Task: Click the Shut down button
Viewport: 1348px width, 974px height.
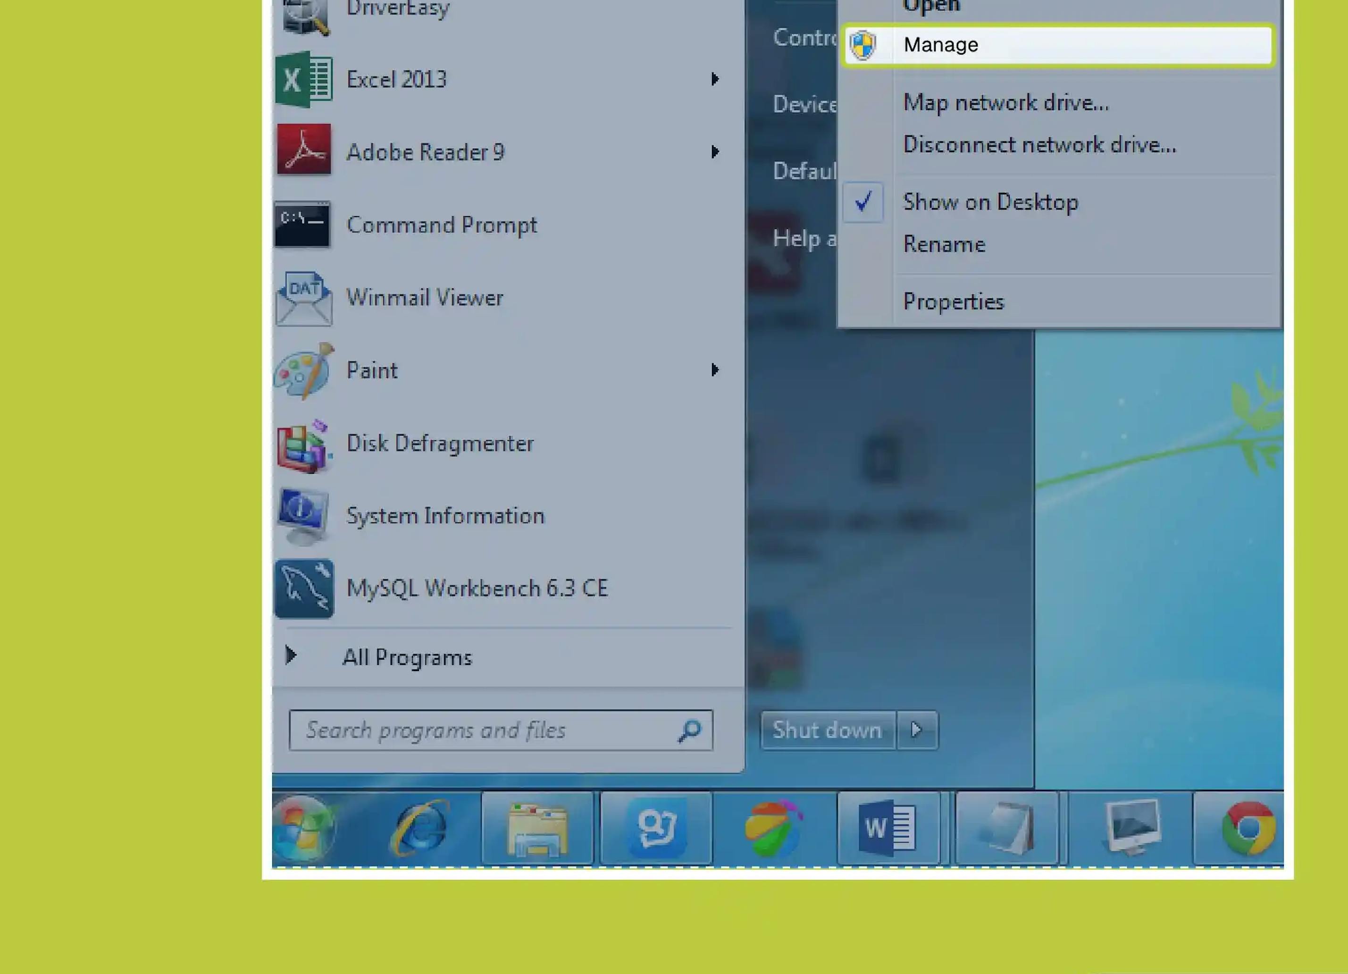Action: [x=828, y=730]
